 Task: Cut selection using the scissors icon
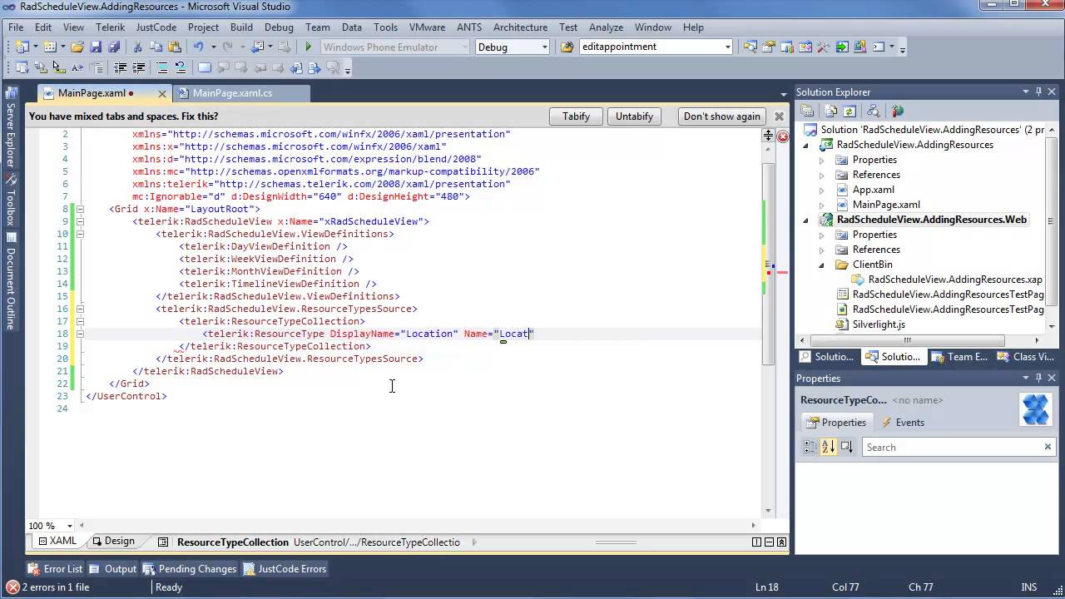[x=137, y=47]
